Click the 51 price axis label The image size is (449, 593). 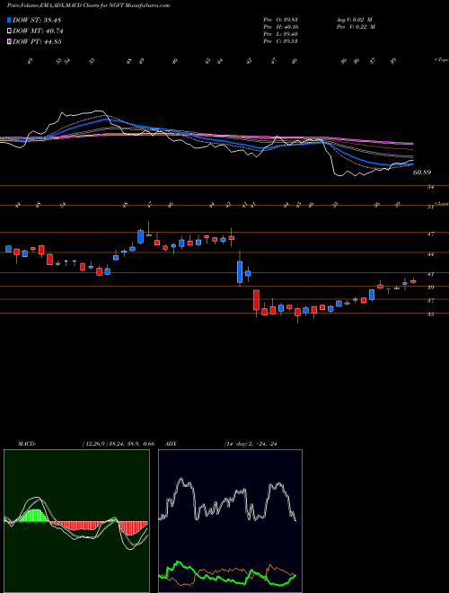(x=430, y=208)
